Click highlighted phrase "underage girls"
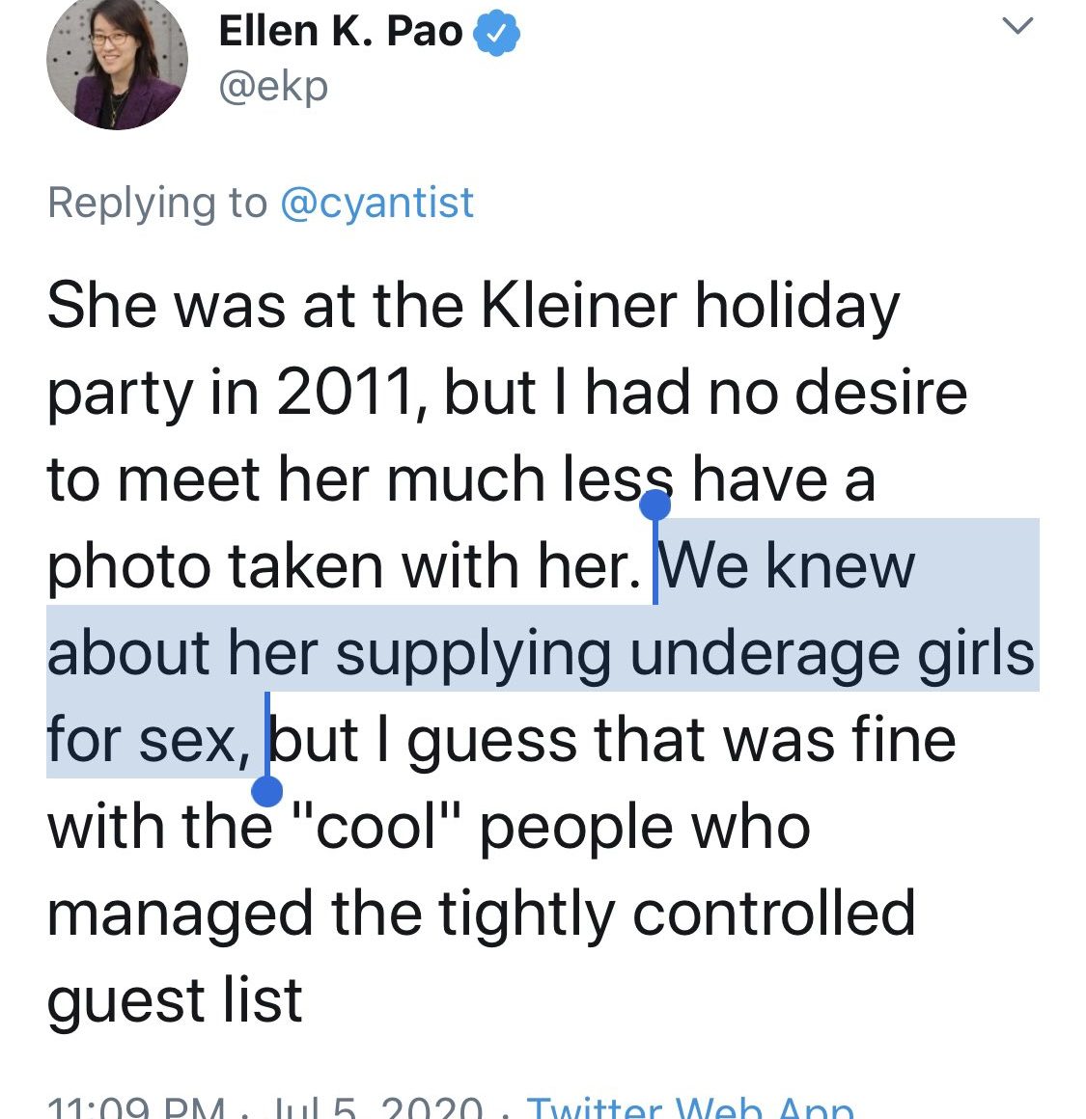Screen dimensions: 1086x1119 point(831,653)
